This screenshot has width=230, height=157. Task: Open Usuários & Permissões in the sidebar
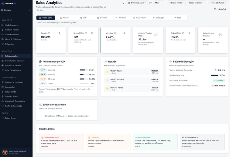[x=16, y=101]
